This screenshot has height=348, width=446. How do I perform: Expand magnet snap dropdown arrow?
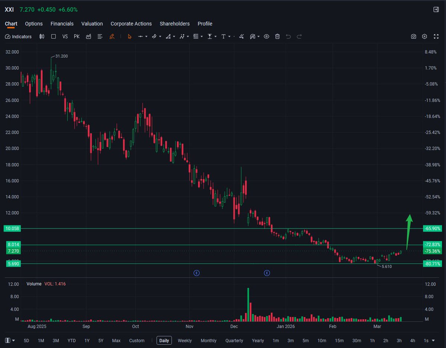click(259, 36)
